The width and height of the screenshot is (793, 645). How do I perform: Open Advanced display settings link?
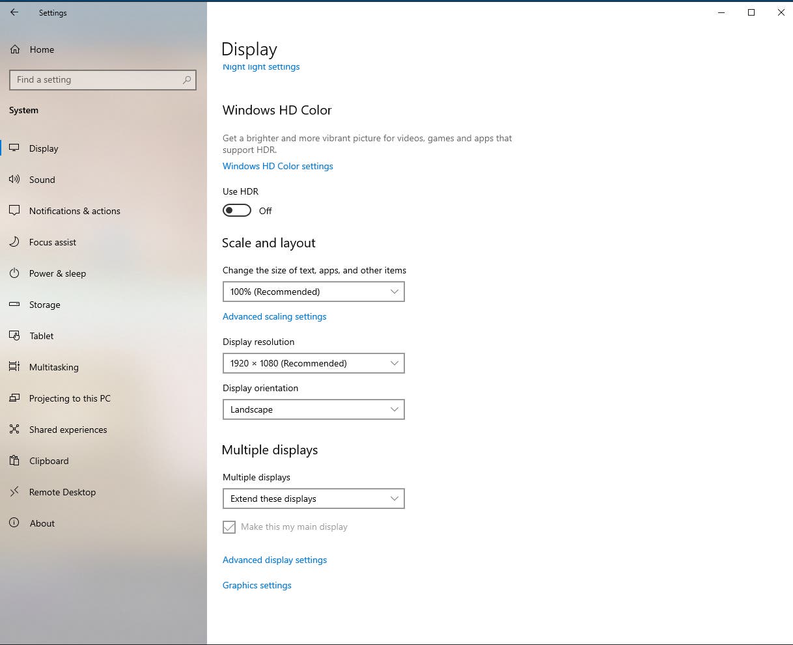tap(275, 560)
